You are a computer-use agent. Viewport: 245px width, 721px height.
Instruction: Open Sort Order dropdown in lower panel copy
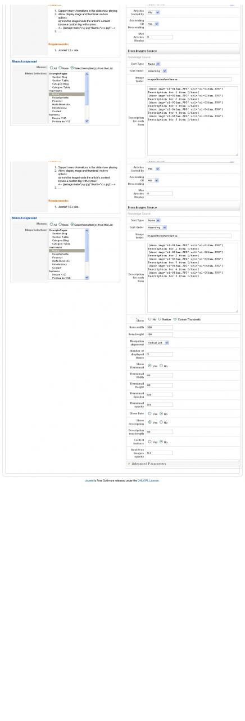click(157, 228)
